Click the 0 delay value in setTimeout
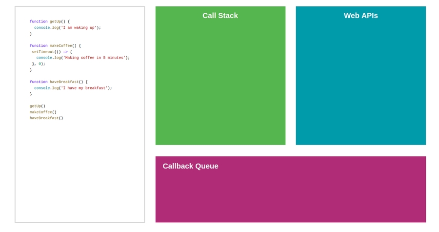Viewport: 439px width, 232px height. pyautogui.click(x=40, y=63)
